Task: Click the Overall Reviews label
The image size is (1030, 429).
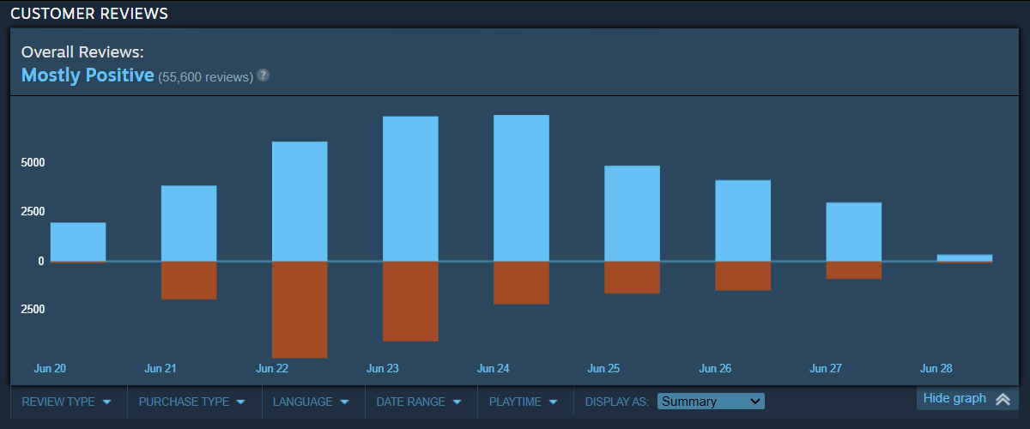Action: [x=82, y=51]
